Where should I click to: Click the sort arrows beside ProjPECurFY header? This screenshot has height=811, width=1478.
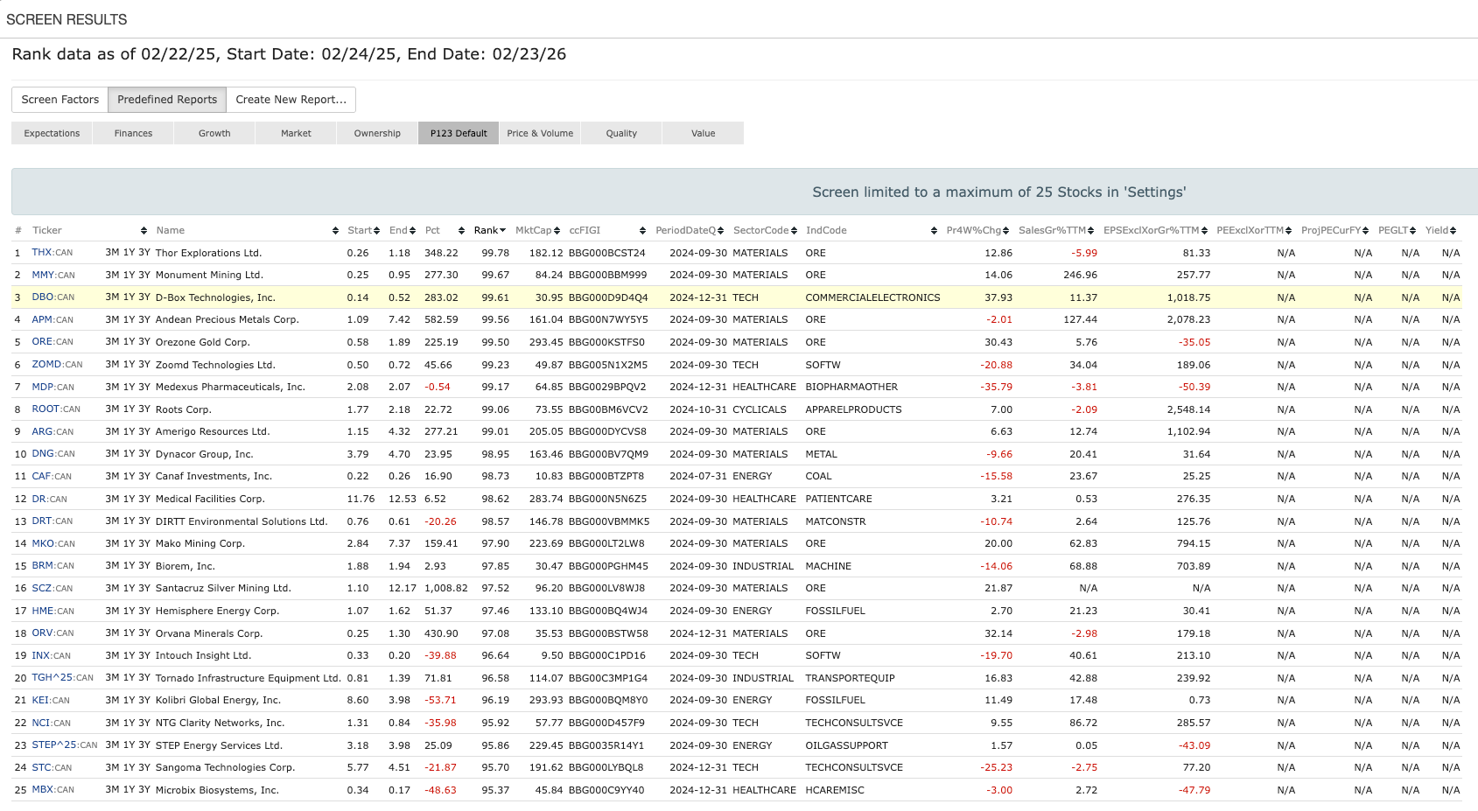coord(1366,231)
